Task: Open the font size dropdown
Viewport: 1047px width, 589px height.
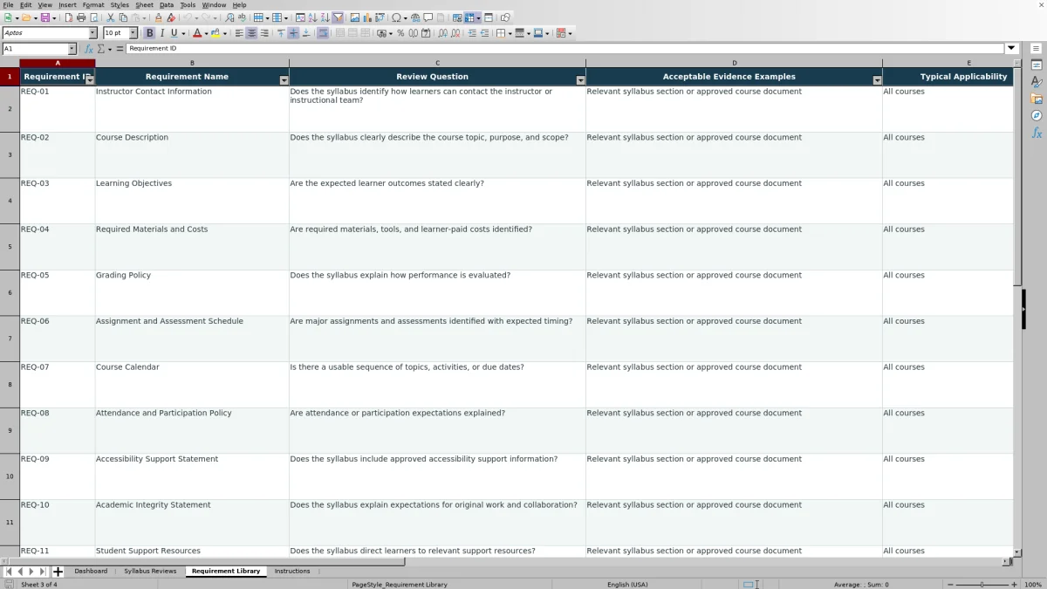Action: 133,33
